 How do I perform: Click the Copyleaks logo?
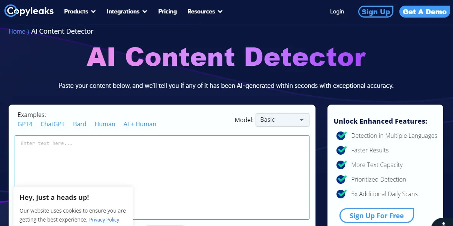[x=29, y=11]
